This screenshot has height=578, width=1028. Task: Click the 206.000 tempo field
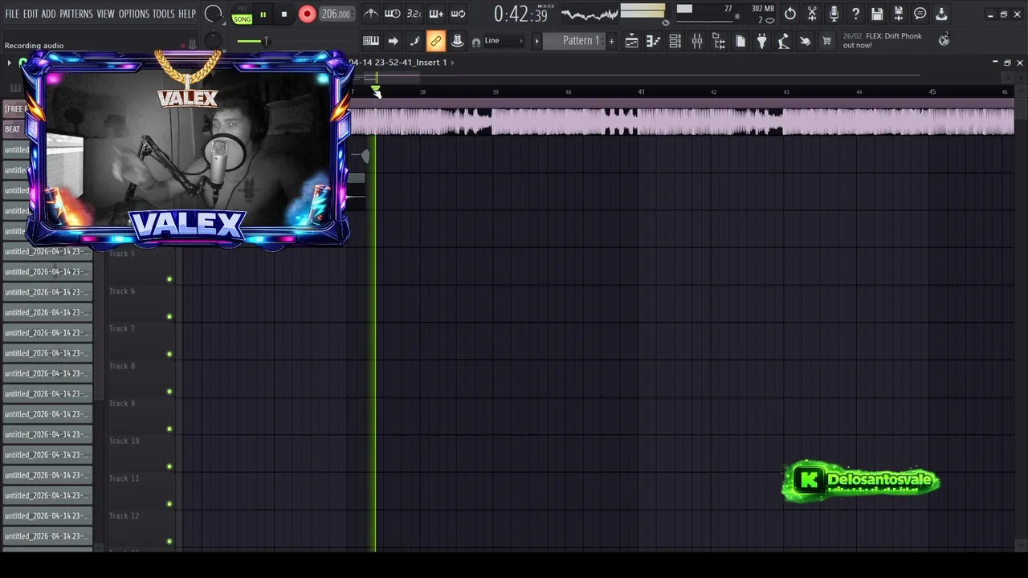point(336,14)
